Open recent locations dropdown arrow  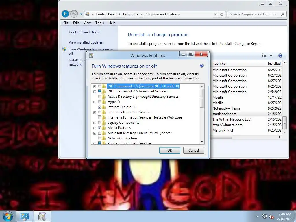tap(81, 14)
